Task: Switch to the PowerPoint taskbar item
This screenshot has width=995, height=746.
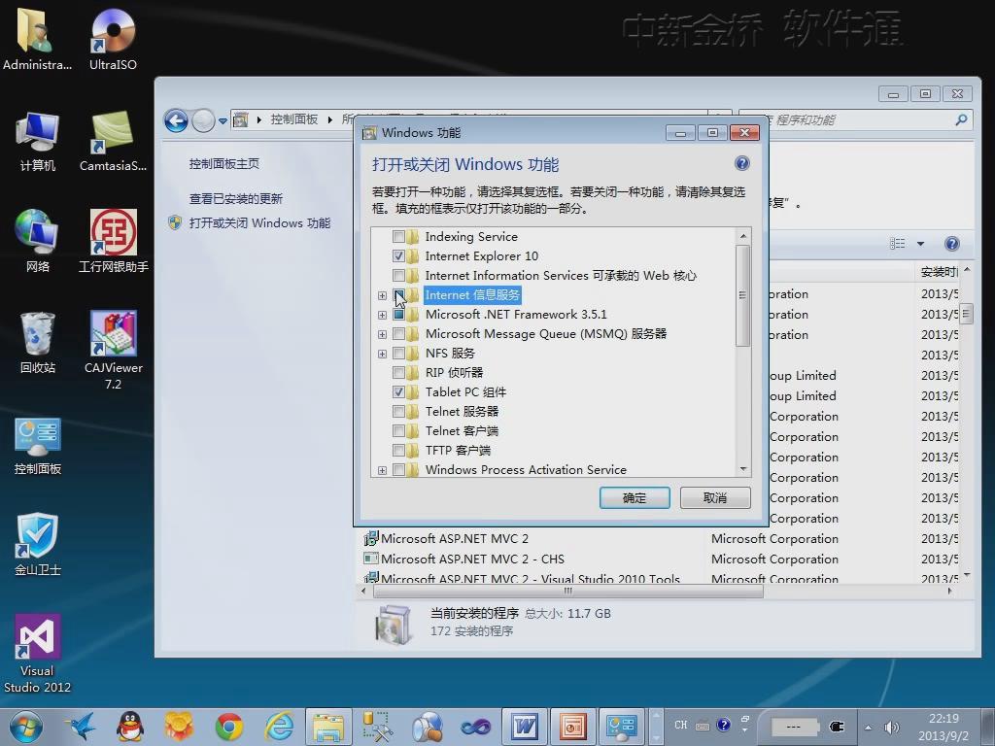Action: click(573, 727)
